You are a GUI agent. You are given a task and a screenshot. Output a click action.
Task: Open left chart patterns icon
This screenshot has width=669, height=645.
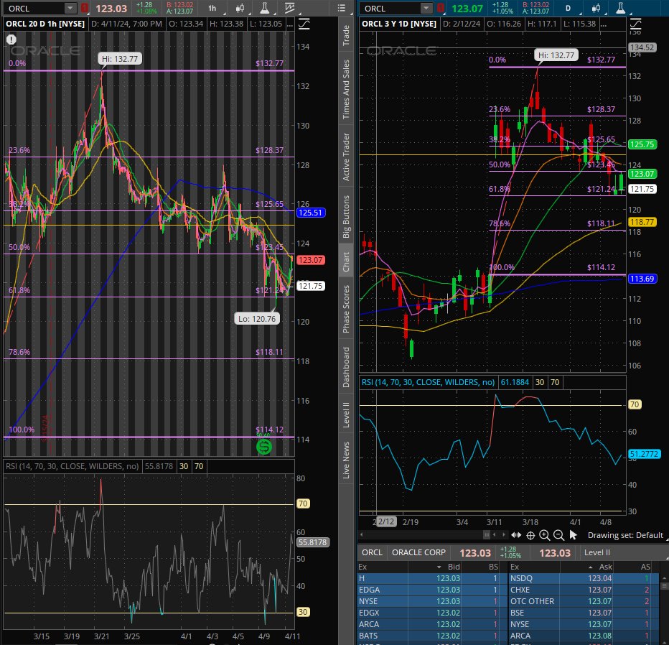290,8
